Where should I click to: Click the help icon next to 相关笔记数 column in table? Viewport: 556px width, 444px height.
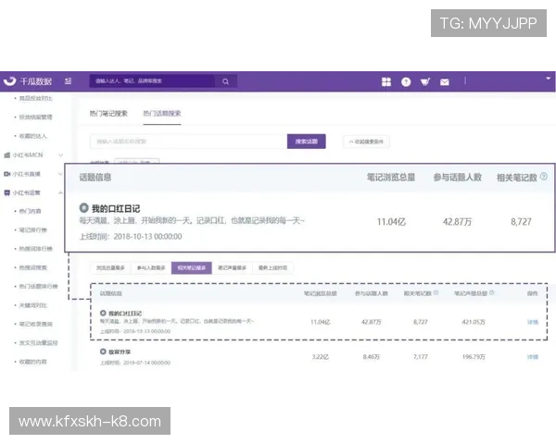tap(436, 292)
